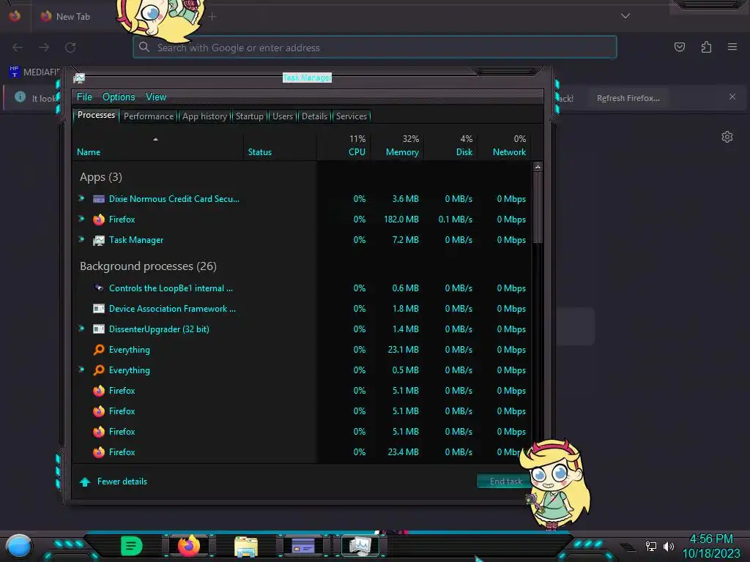Switch to the Startup tab
The image size is (750, 562).
click(x=250, y=116)
